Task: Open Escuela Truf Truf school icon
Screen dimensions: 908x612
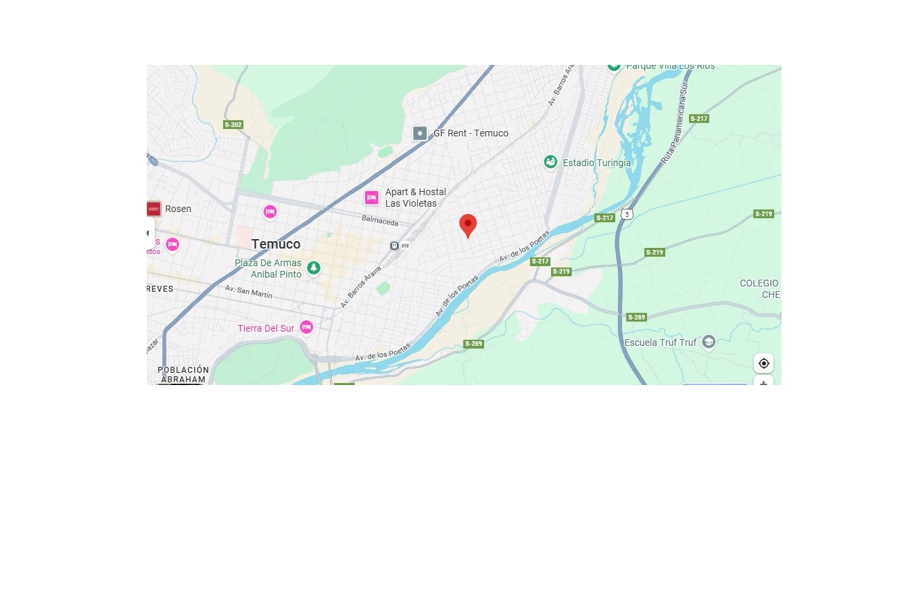Action: [x=709, y=342]
